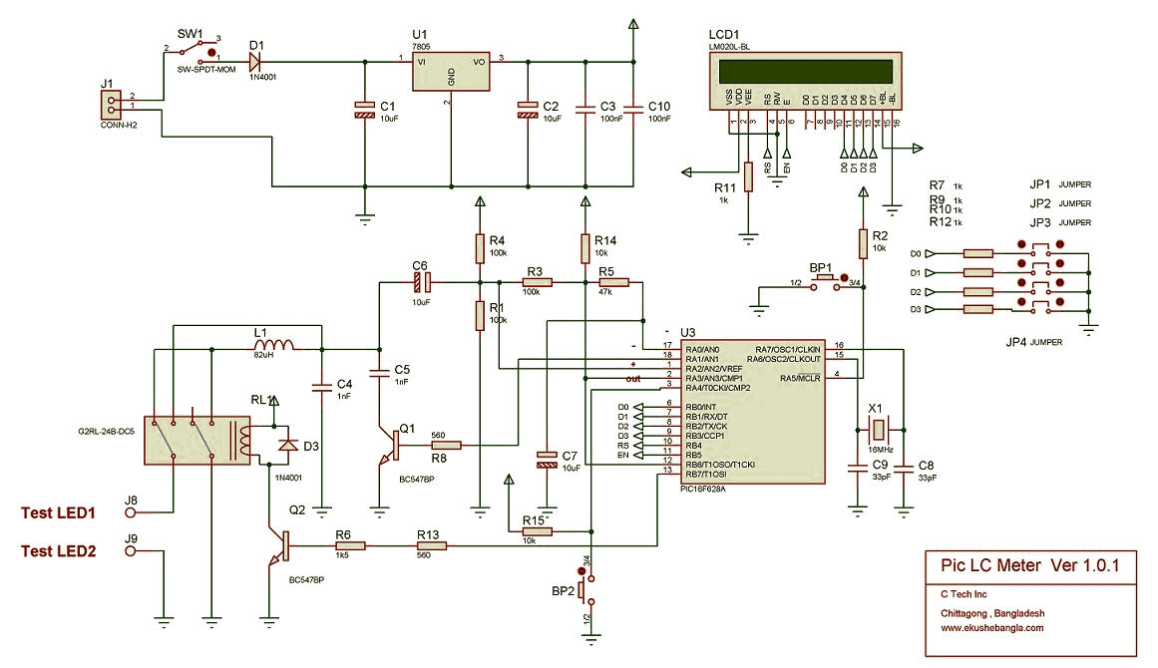Click the 7805 regulator U1 symbol
Viewport: 1158px width, 668px height.
(451, 71)
